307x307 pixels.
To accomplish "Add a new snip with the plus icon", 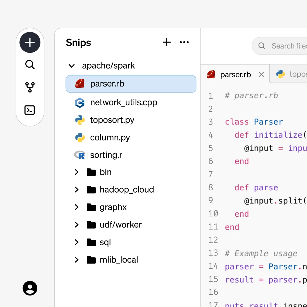I will point(167,42).
